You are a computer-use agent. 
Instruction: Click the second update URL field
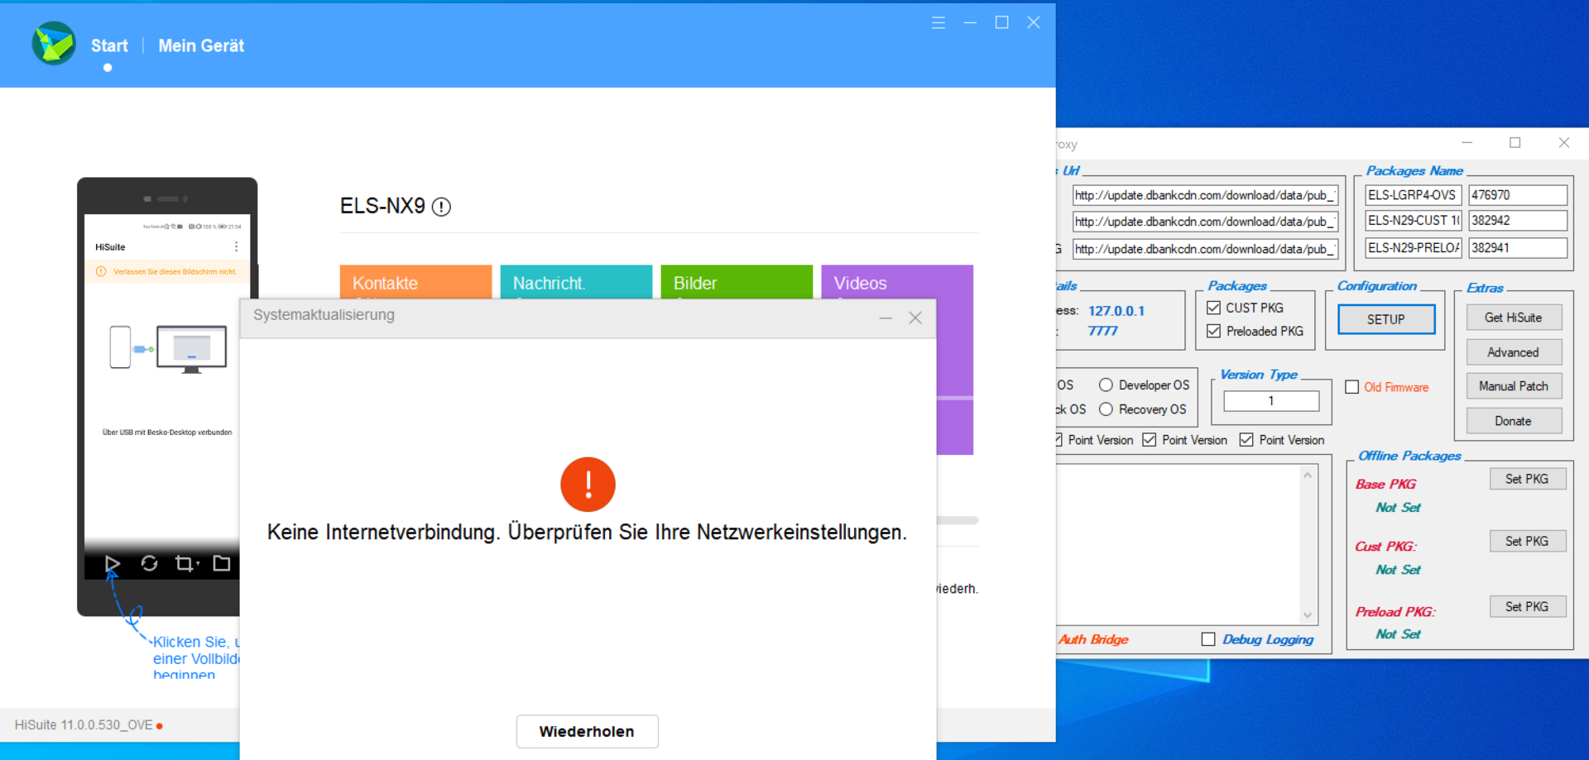[x=1205, y=222]
